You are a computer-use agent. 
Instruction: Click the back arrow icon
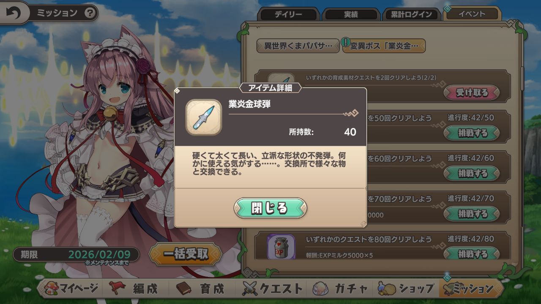click(14, 13)
